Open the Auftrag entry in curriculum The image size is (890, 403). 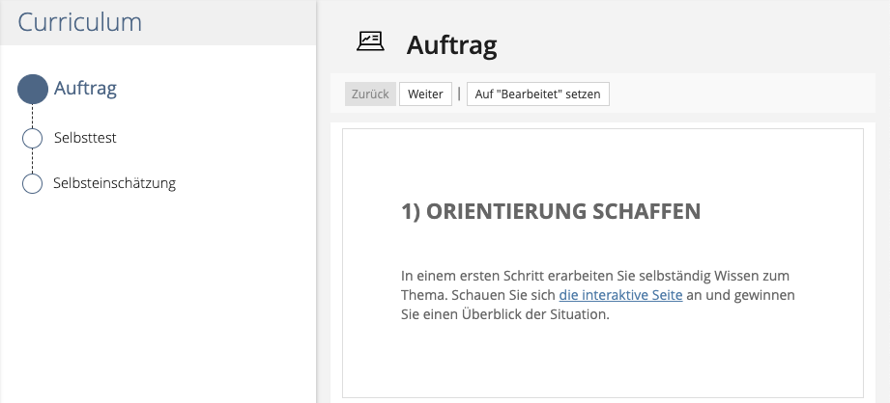click(85, 90)
